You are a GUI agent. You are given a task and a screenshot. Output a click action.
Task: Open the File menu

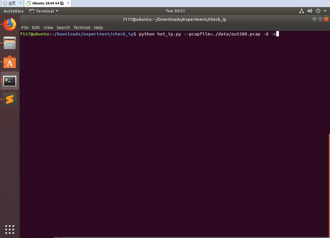[x=25, y=28]
